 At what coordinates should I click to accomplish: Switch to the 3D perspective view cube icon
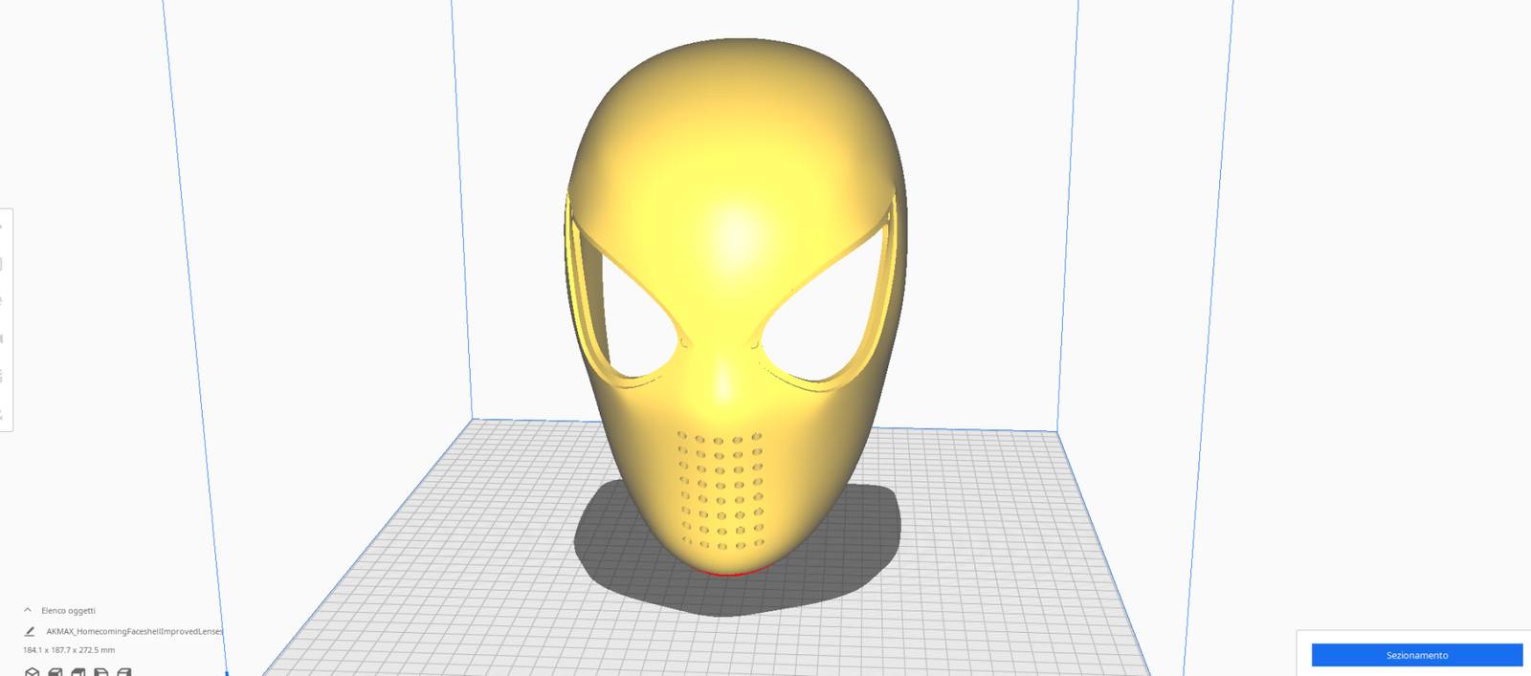[32, 671]
